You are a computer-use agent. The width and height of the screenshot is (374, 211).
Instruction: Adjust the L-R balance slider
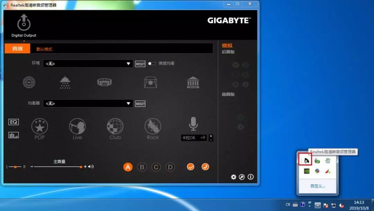pos(16,167)
